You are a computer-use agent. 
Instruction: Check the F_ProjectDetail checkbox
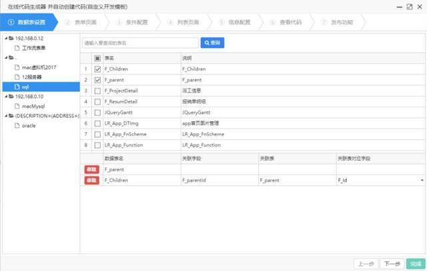click(x=97, y=91)
